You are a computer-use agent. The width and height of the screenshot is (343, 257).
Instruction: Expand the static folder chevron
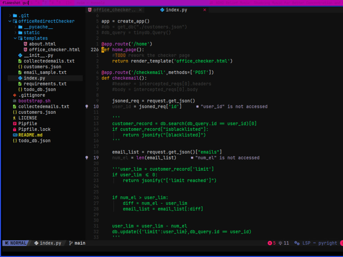pyautogui.click(x=15, y=33)
